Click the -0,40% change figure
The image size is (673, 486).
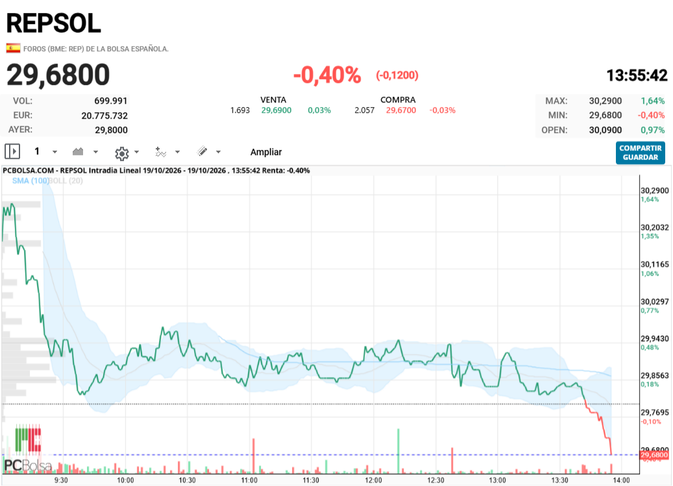[x=327, y=75]
